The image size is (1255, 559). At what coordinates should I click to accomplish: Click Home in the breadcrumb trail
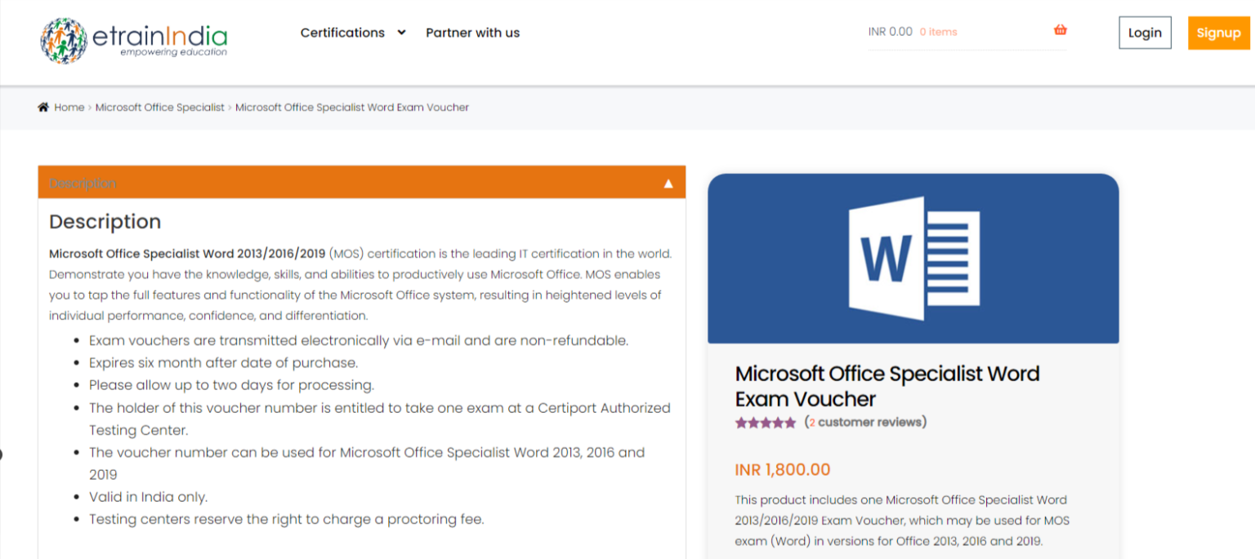[x=69, y=107]
